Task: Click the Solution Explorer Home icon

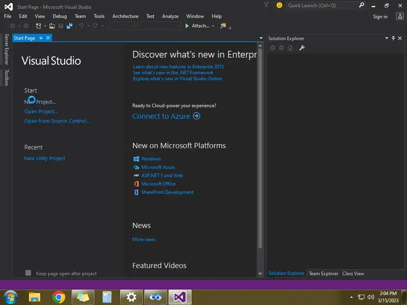Action: 290,48
